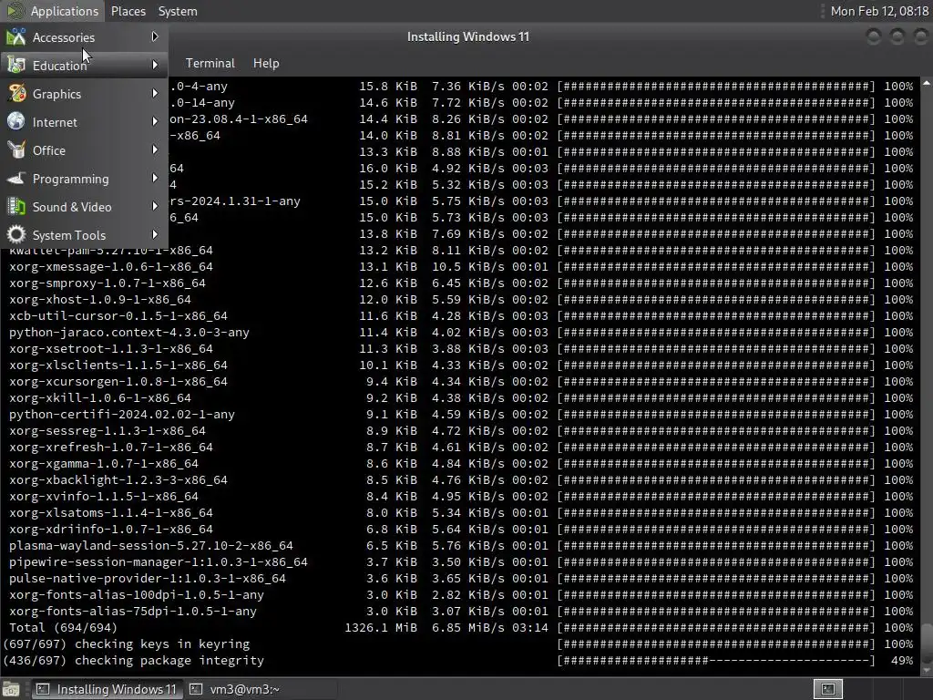933x700 pixels.
Task: Click the text pulse-native-provider-1:1.0.3-1-x86_64
Action: (147, 578)
